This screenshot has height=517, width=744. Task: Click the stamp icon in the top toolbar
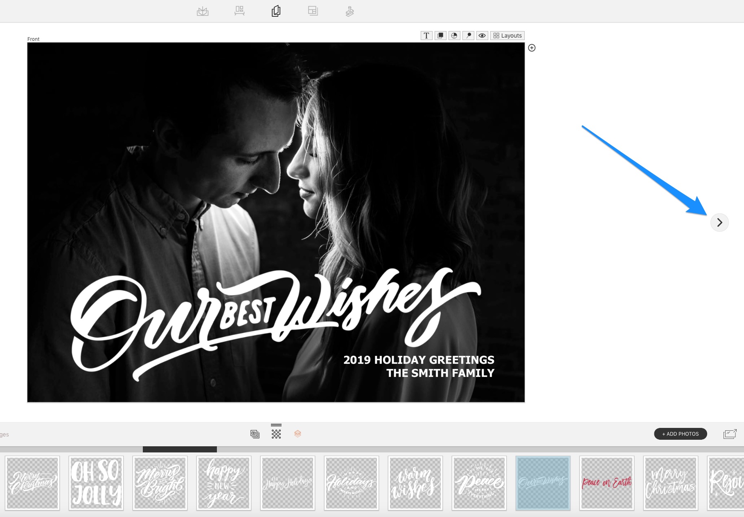click(349, 11)
